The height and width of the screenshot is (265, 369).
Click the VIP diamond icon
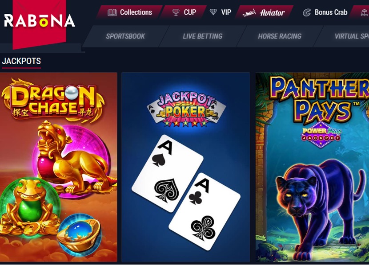point(213,12)
